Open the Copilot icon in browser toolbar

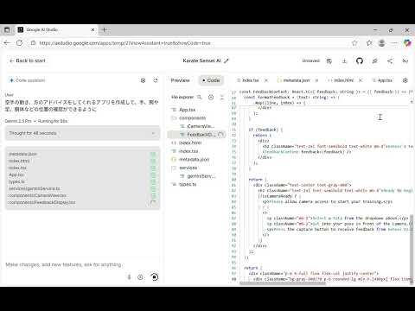pos(407,43)
